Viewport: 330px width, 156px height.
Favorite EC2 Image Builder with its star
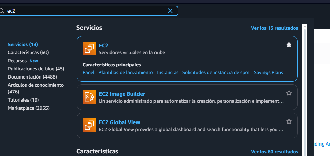(x=289, y=93)
